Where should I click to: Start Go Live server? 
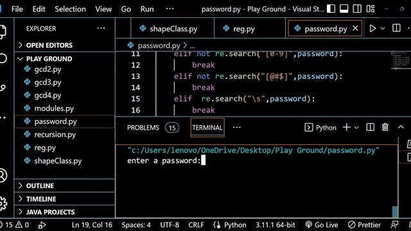[322, 225]
